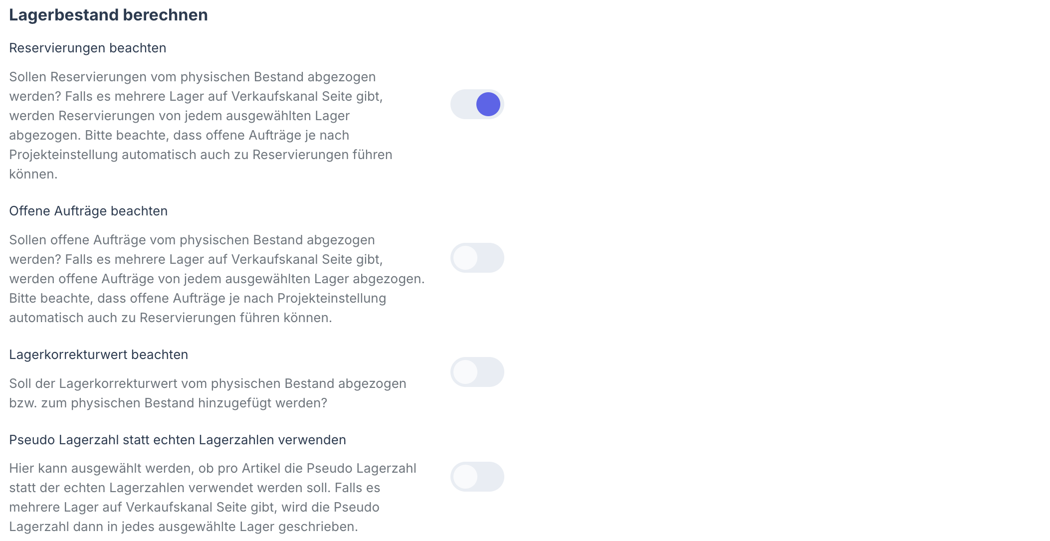
Task: Turn on Lagerkorrekturwert beachten switch
Action: tap(477, 372)
